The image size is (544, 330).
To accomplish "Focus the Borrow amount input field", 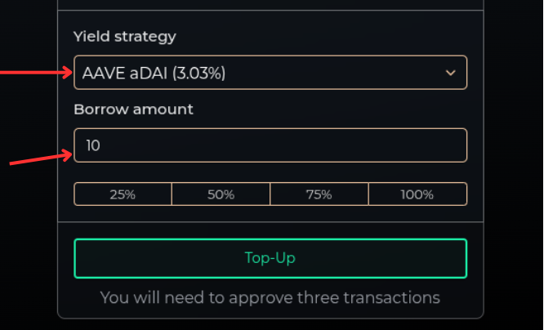I will click(270, 145).
